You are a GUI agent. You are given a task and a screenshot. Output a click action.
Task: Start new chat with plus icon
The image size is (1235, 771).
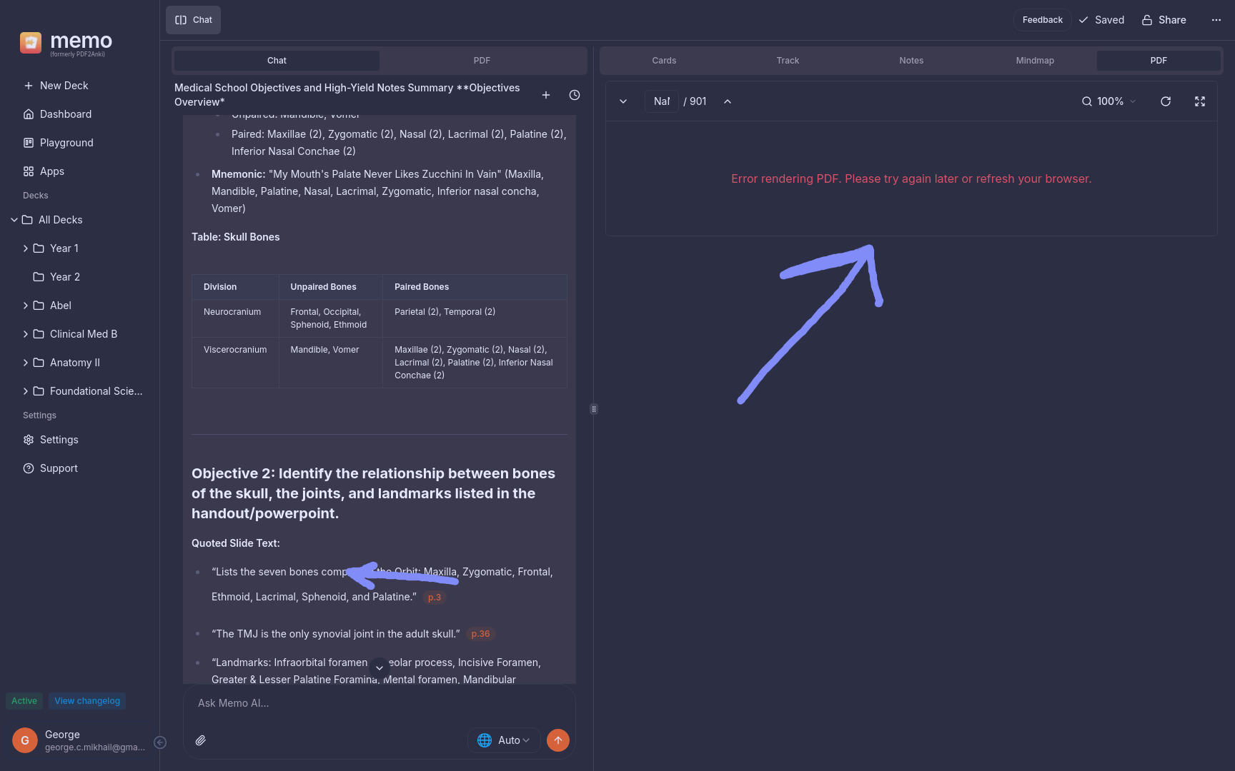point(546,95)
